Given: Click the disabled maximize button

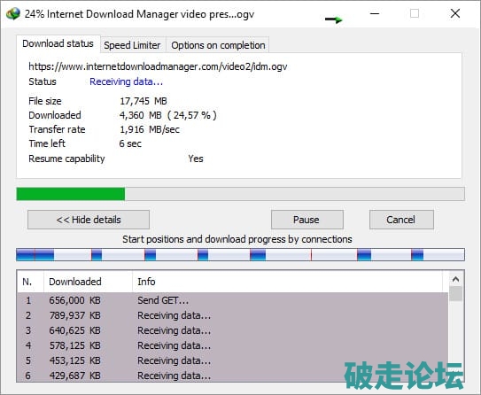Looking at the screenshot, I should pyautogui.click(x=415, y=13).
